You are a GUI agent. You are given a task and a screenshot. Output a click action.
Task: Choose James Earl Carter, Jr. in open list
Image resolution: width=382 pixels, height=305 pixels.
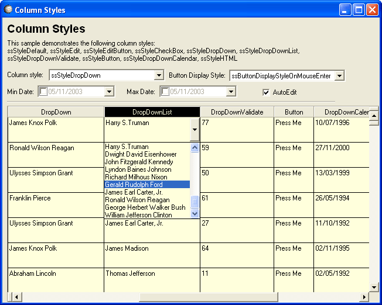click(x=147, y=192)
